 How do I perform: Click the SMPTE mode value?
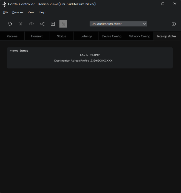(x=95, y=55)
